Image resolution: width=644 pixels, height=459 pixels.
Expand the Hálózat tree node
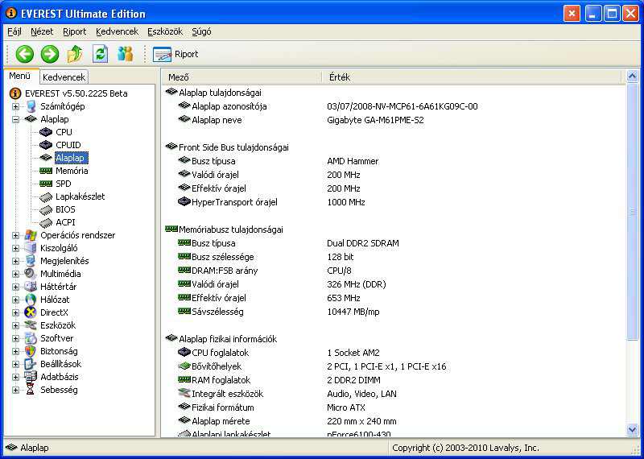(15, 300)
